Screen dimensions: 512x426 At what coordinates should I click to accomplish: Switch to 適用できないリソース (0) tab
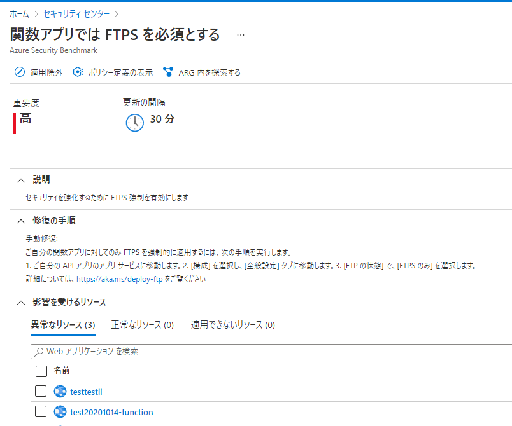pos(233,325)
